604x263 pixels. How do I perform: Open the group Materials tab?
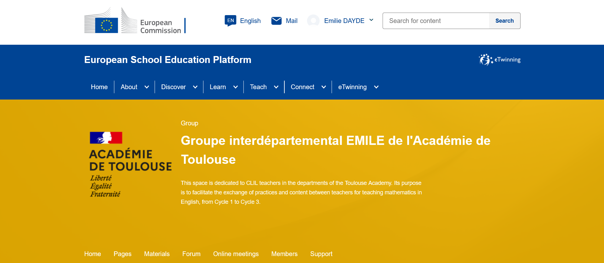157,254
